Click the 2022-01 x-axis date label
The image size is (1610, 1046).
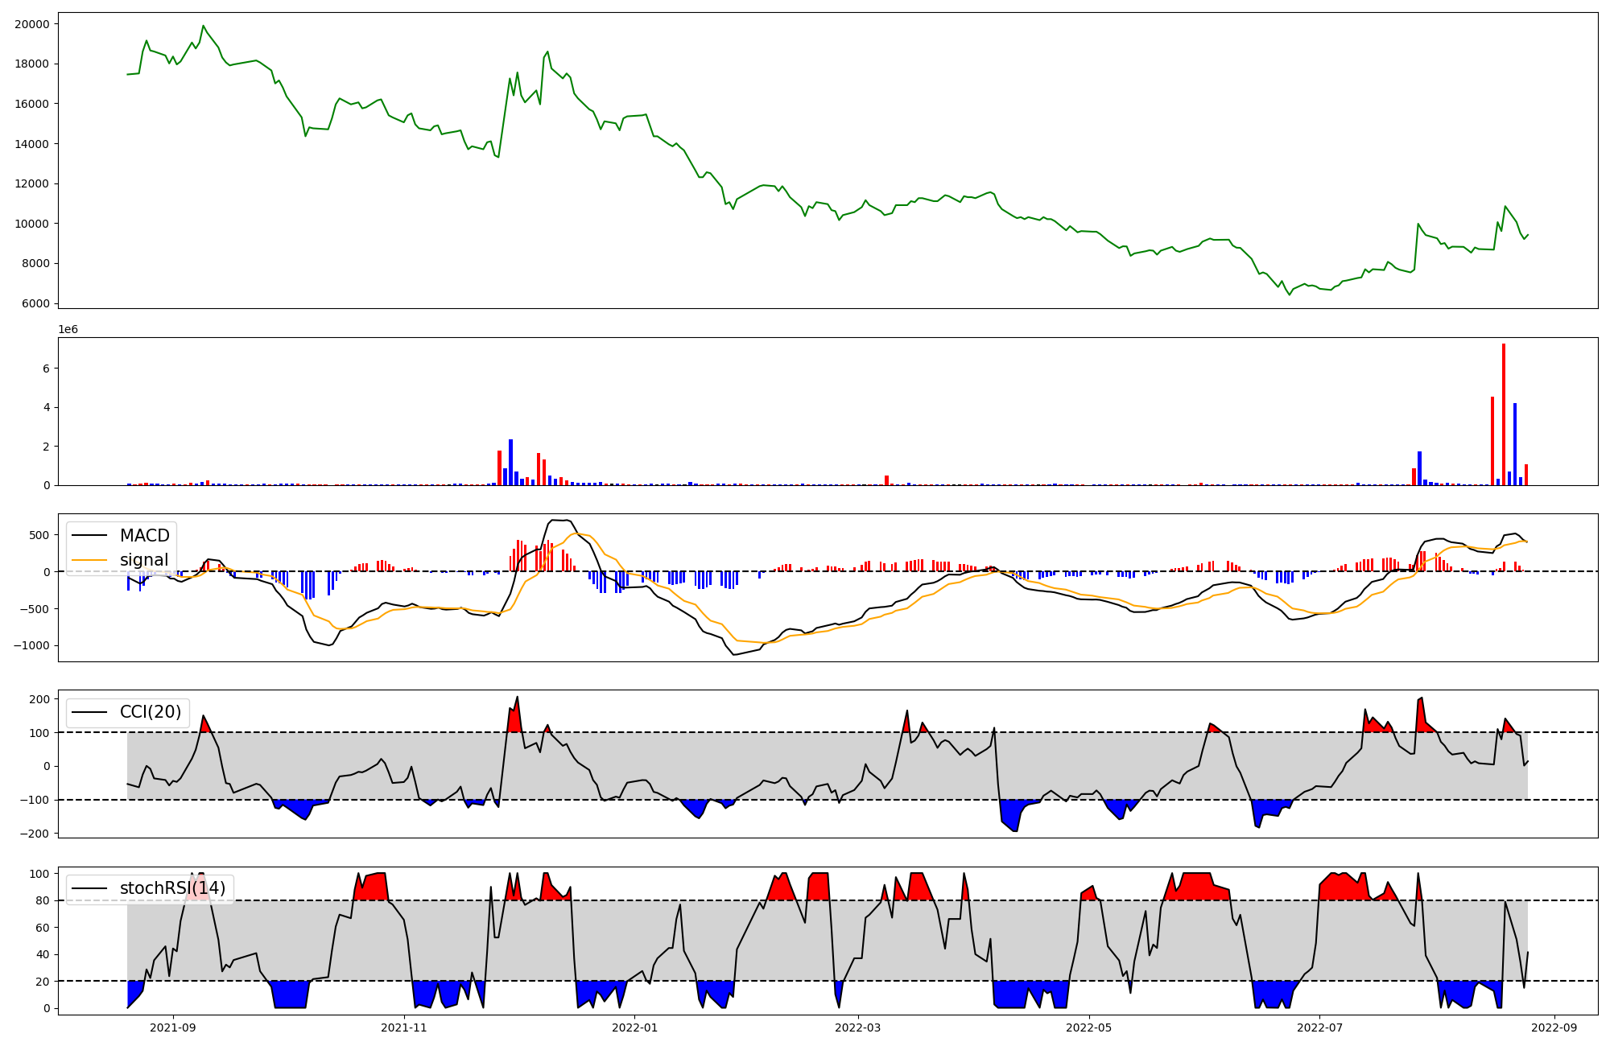(x=635, y=1027)
